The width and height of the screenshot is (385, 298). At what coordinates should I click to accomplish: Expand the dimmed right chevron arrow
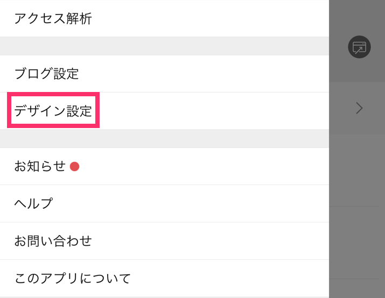[359, 108]
